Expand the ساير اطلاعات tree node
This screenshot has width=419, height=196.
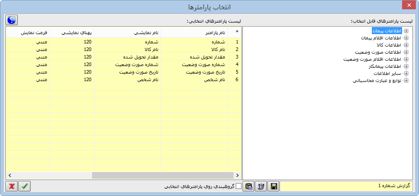coord(407,73)
